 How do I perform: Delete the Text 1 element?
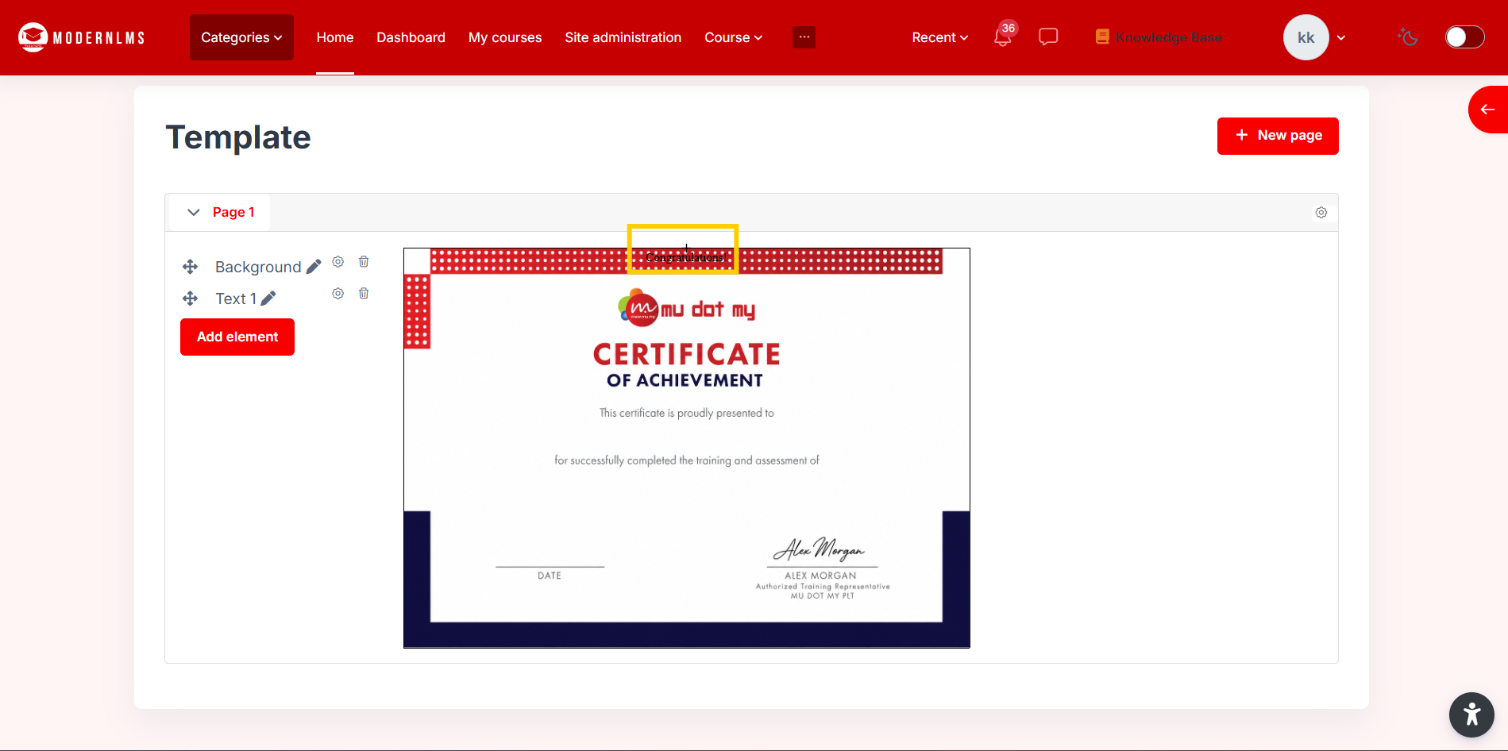(x=364, y=294)
